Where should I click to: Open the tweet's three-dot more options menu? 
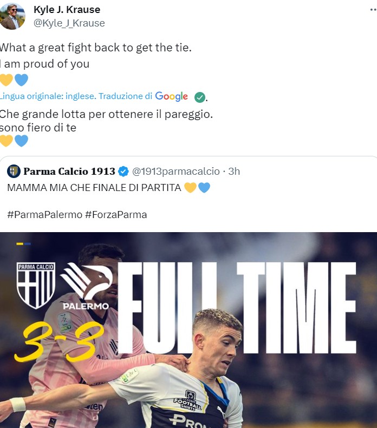coord(373,10)
